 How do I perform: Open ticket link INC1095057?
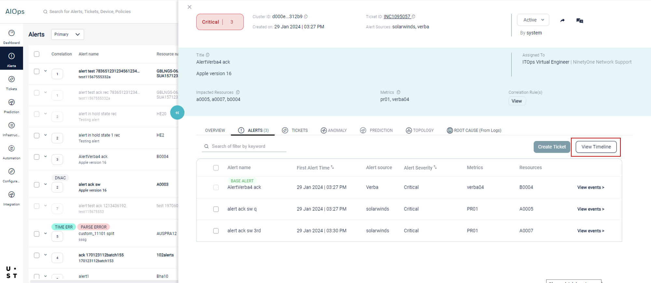397,17
